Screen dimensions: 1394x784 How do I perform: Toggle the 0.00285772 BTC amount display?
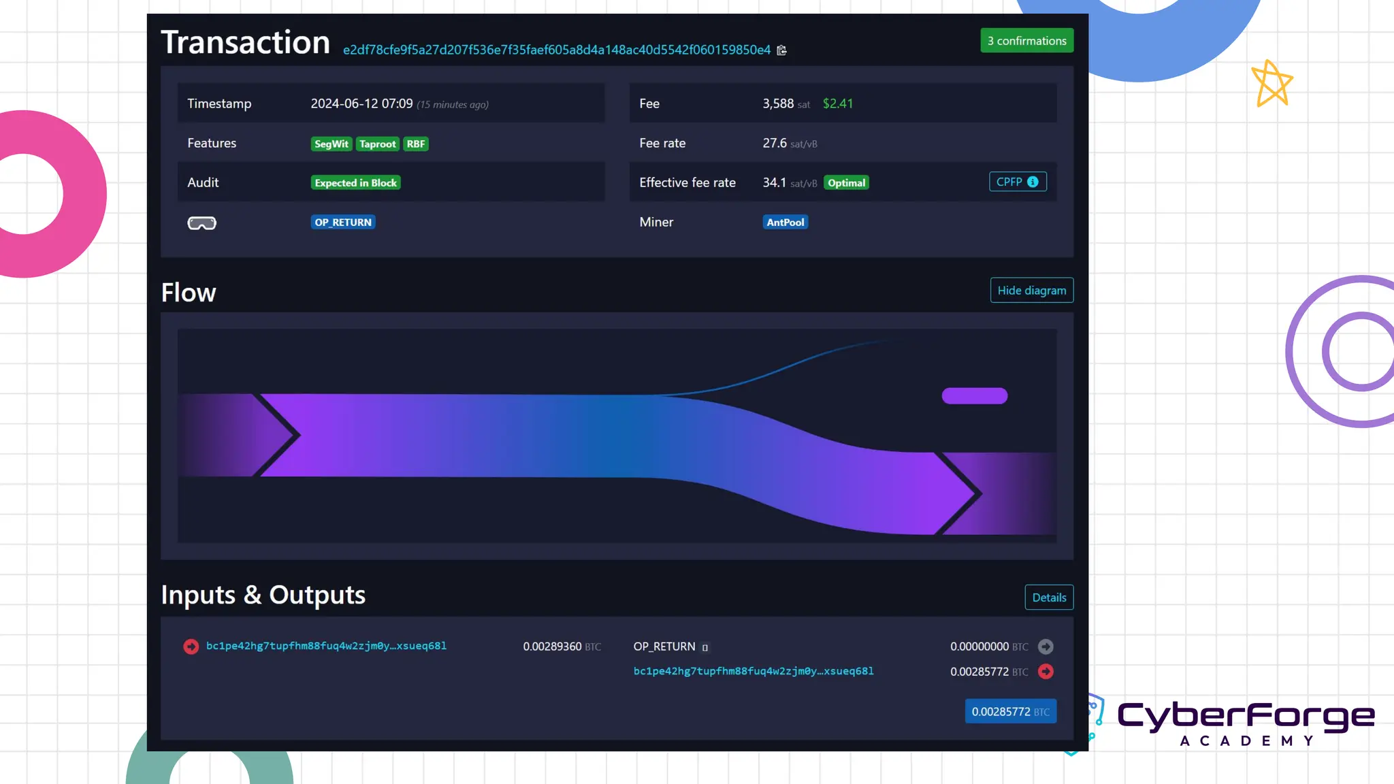1010,711
